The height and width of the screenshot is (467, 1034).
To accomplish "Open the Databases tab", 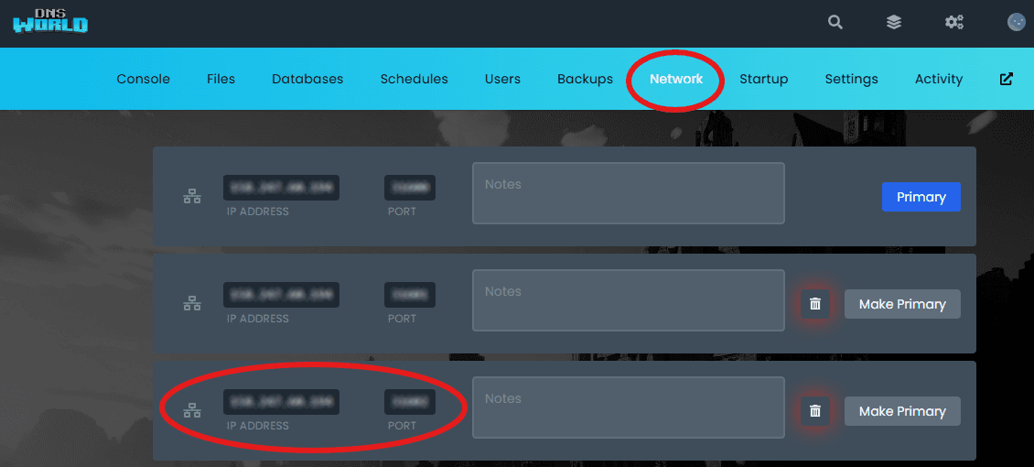I will [x=307, y=79].
